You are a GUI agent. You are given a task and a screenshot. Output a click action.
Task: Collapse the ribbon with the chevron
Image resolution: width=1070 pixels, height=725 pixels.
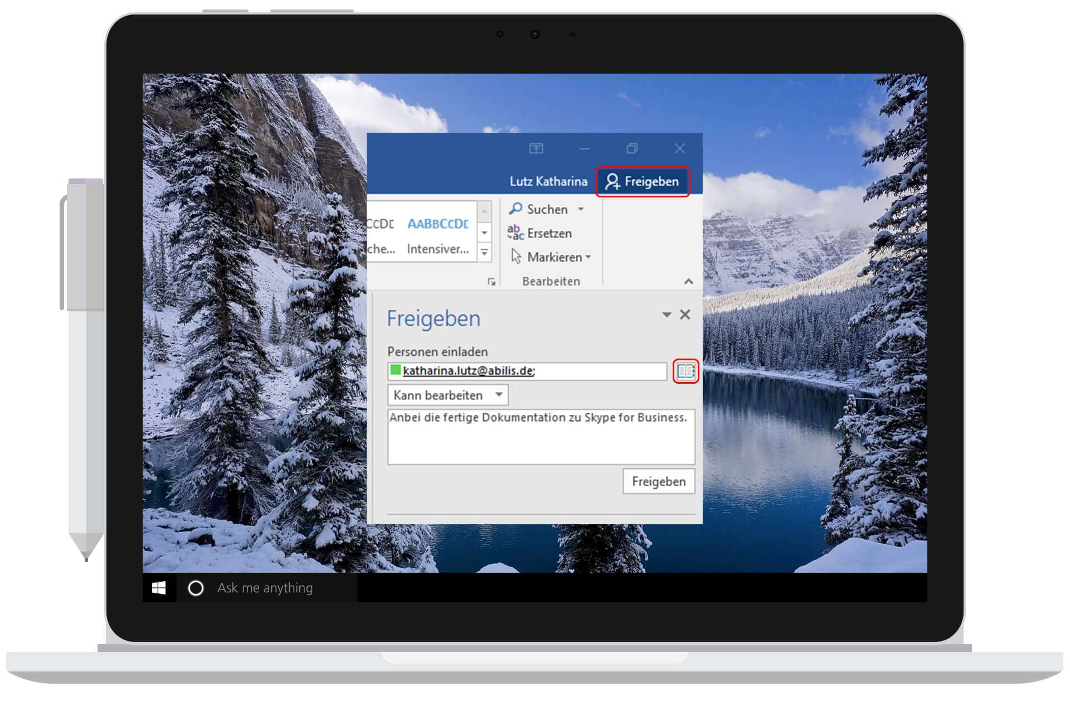click(x=689, y=282)
